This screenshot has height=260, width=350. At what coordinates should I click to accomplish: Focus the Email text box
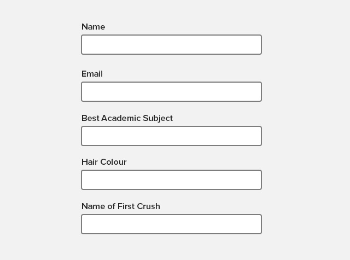pyautogui.click(x=171, y=92)
